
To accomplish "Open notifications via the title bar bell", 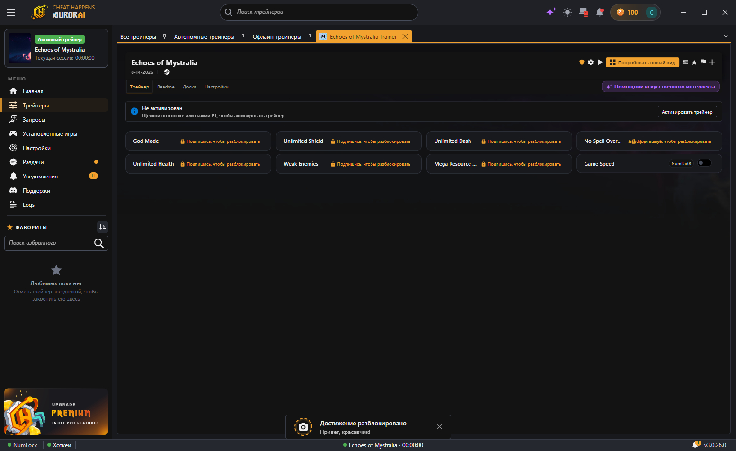I will click(600, 12).
